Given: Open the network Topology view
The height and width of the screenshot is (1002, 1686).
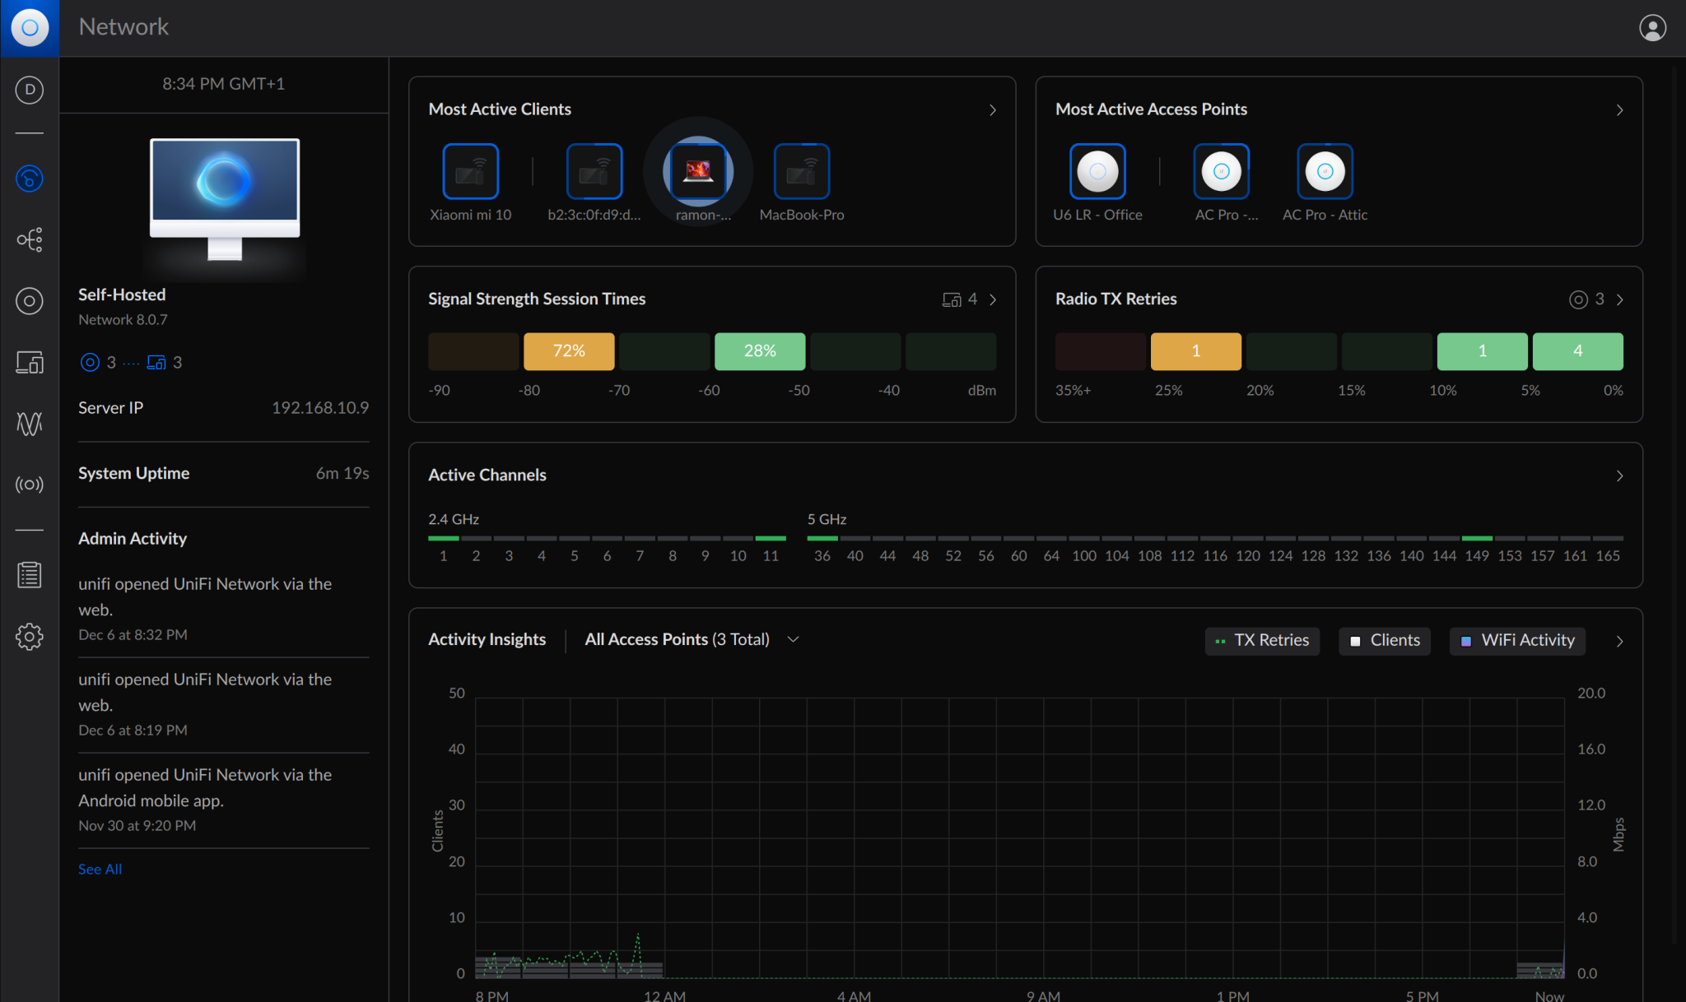Looking at the screenshot, I should click(x=30, y=239).
